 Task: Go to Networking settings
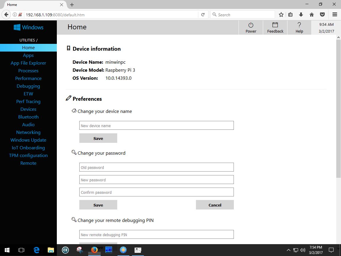(x=28, y=132)
